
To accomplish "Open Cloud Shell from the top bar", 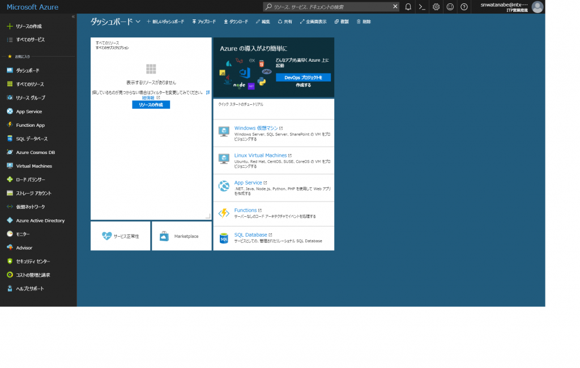I will coord(423,7).
